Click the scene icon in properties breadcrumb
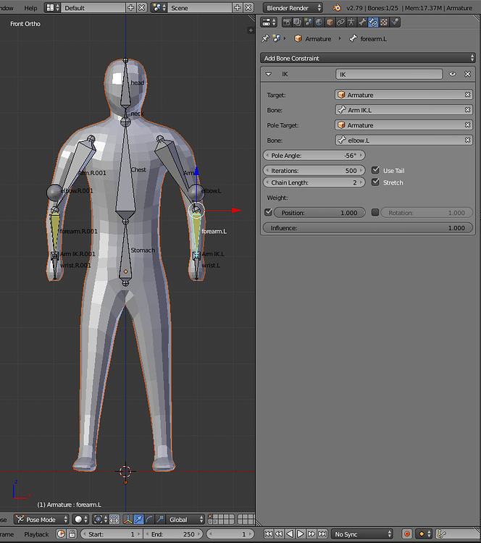The width and height of the screenshot is (481, 543). coord(277,38)
